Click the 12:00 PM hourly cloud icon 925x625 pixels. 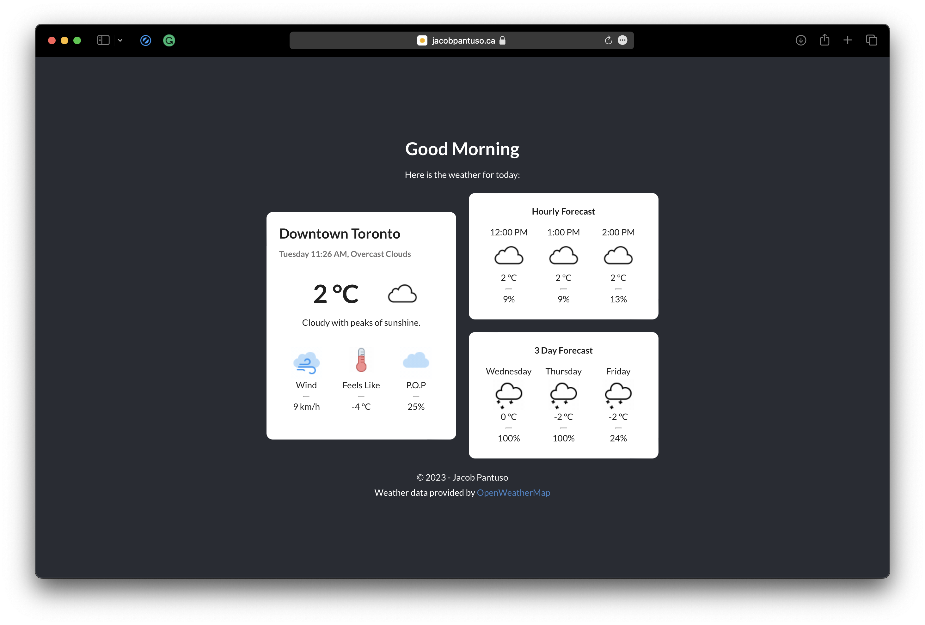tap(509, 255)
